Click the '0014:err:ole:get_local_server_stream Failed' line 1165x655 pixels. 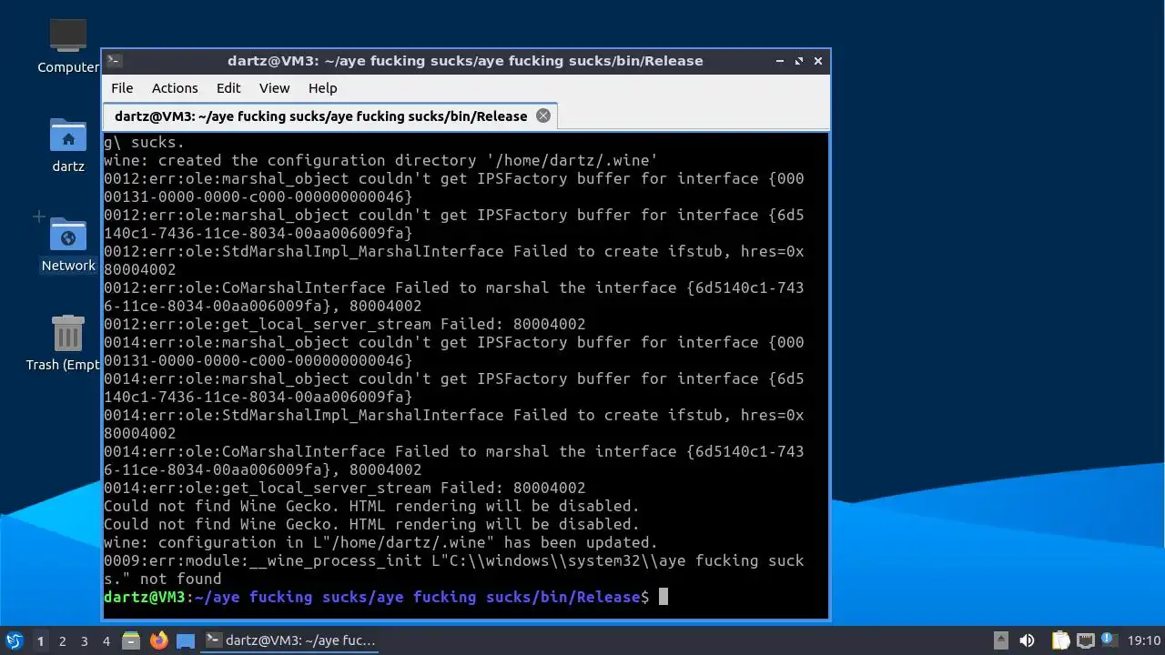coord(345,488)
